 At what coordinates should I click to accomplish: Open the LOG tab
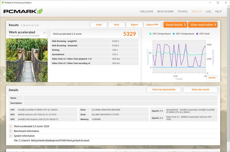pos(208,11)
